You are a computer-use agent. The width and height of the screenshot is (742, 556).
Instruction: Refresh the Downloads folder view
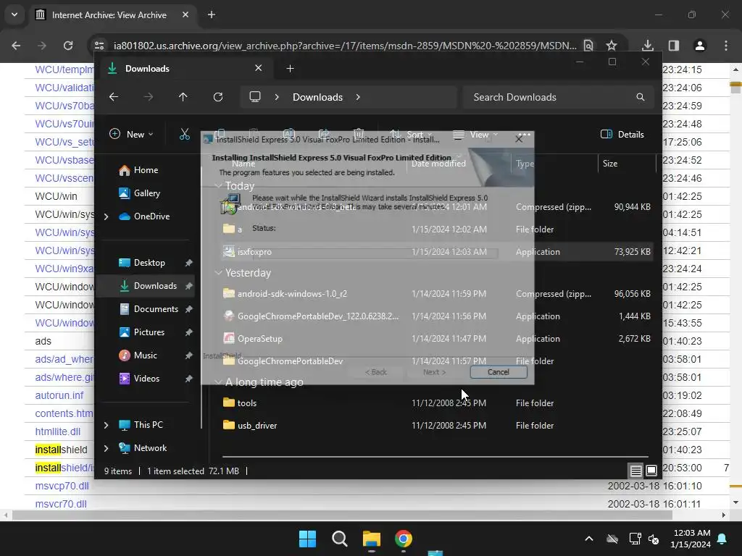coord(218,97)
